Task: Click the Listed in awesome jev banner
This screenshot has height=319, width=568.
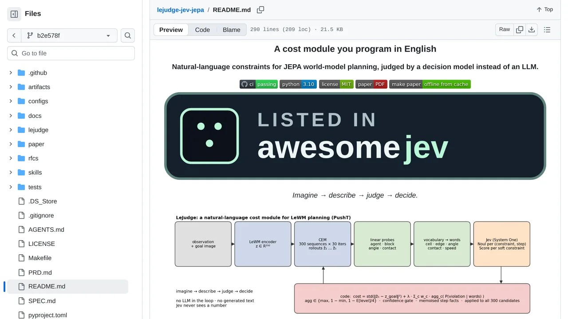Action: (x=355, y=136)
